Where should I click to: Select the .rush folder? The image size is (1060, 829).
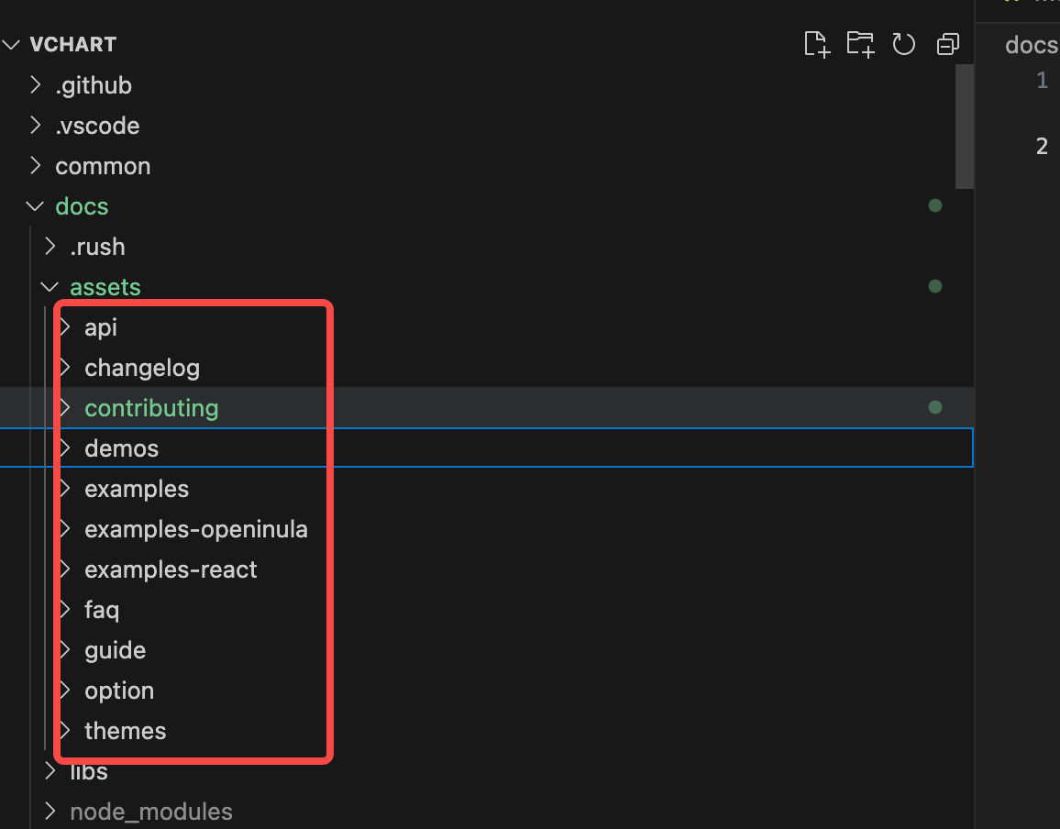(x=97, y=247)
